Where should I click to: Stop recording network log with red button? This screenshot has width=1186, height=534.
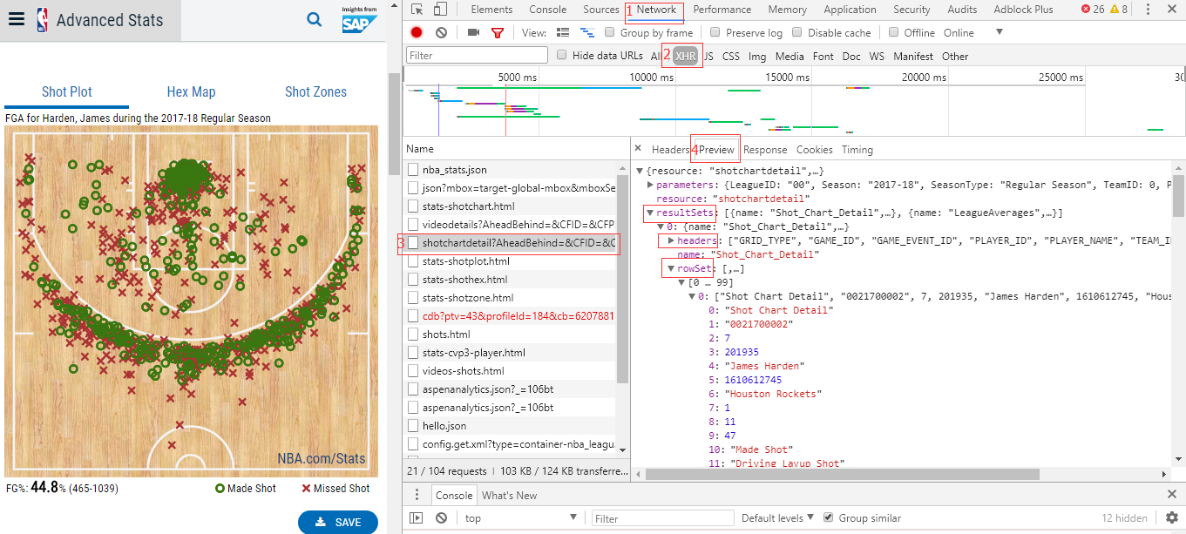tap(417, 32)
